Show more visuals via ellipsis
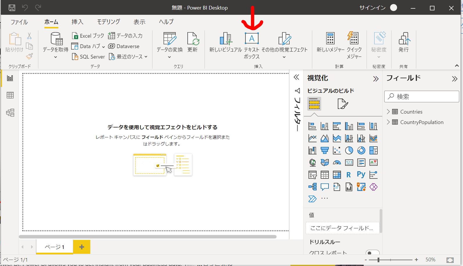Image resolution: width=463 pixels, height=266 pixels. click(324, 198)
